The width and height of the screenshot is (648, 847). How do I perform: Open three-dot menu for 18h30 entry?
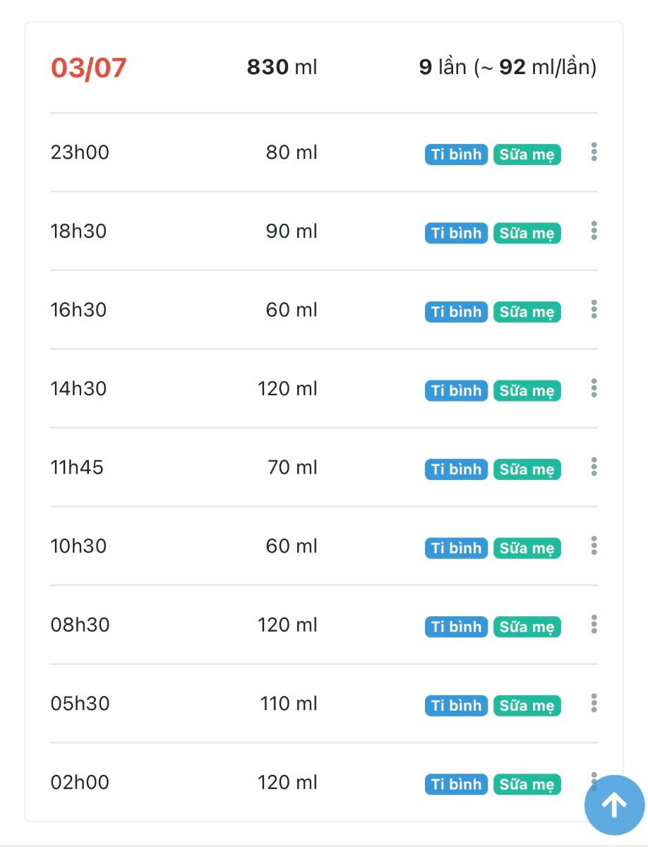594,231
